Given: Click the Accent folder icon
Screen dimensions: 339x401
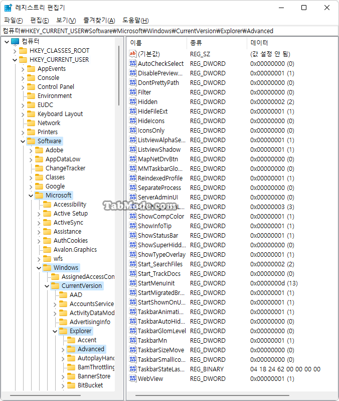Looking at the screenshot, I should click(x=71, y=340).
